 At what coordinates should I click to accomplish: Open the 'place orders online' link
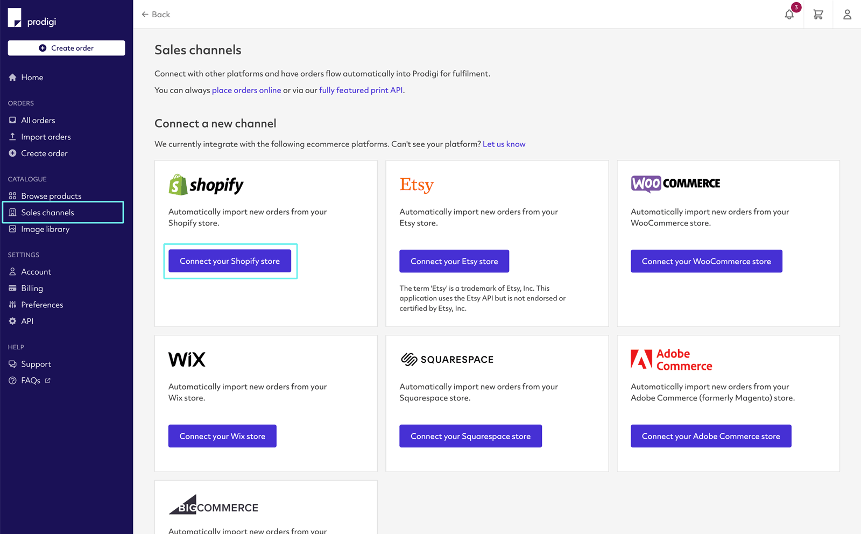[x=246, y=90]
